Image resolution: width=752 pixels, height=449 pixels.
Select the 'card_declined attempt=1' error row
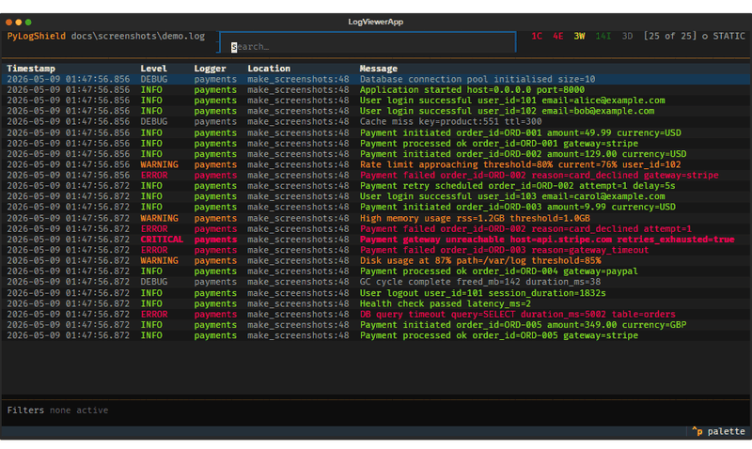(x=376, y=228)
